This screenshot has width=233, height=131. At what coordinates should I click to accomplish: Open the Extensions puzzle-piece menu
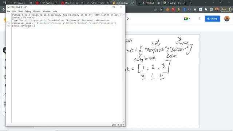click(206, 9)
